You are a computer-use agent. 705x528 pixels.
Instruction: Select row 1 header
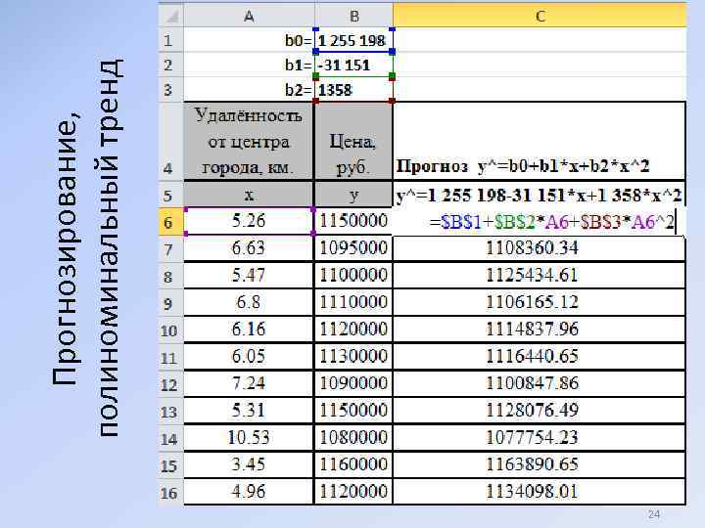(170, 40)
